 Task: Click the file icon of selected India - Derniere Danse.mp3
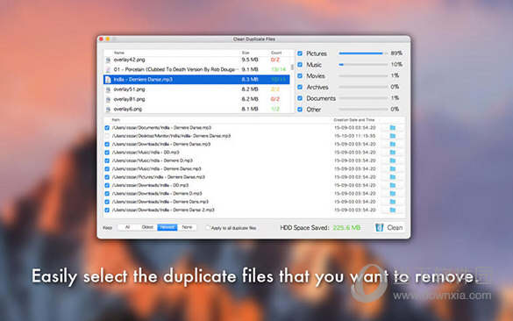point(108,80)
